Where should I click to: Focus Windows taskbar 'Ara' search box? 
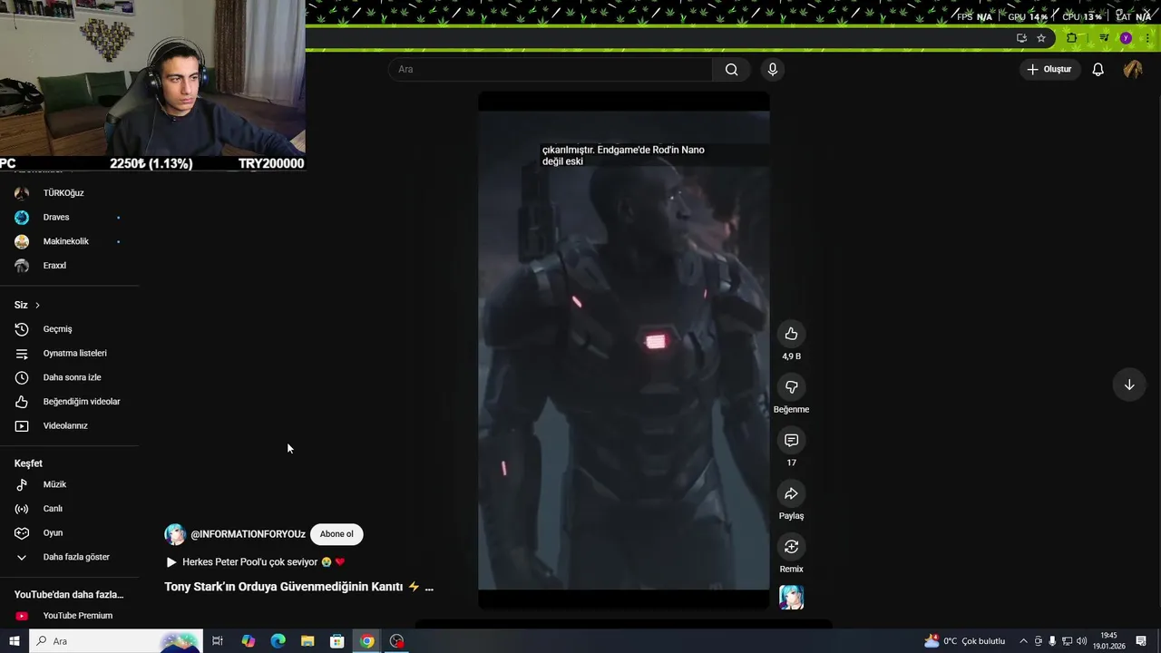click(116, 641)
